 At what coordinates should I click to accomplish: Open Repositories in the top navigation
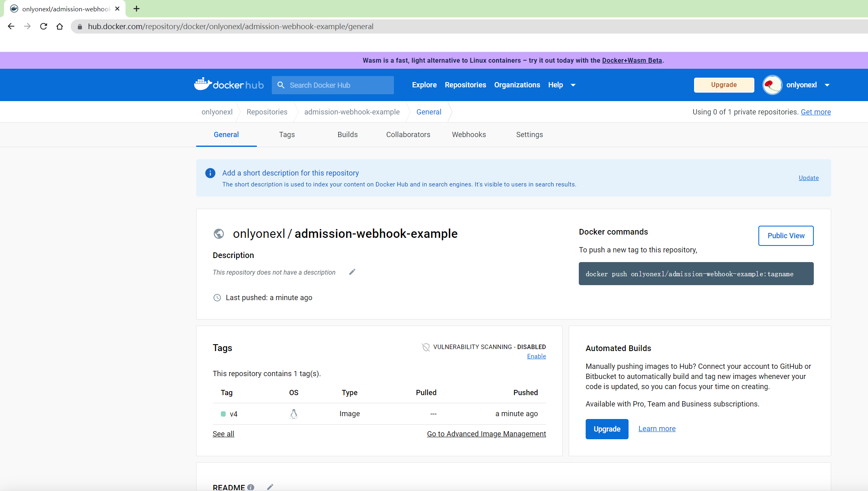[466, 85]
